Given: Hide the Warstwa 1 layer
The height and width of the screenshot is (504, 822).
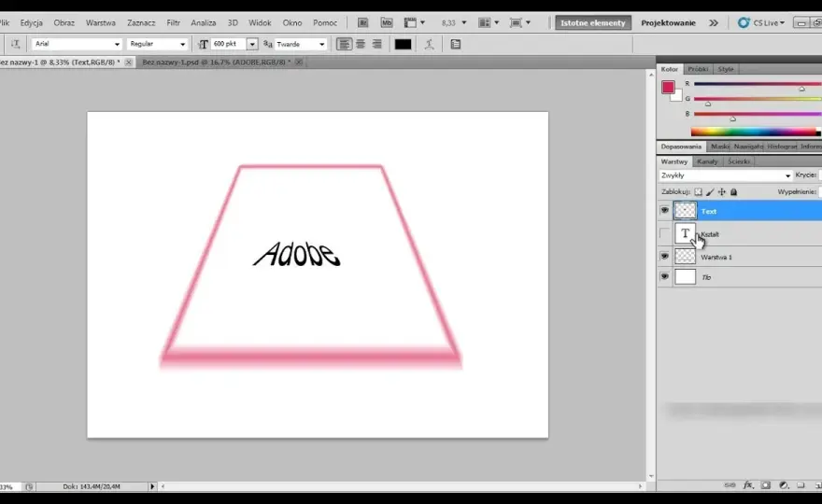Looking at the screenshot, I should (x=665, y=256).
